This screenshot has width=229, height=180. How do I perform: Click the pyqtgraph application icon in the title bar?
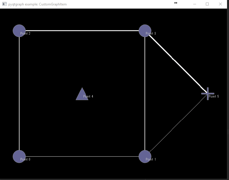tap(4, 4)
